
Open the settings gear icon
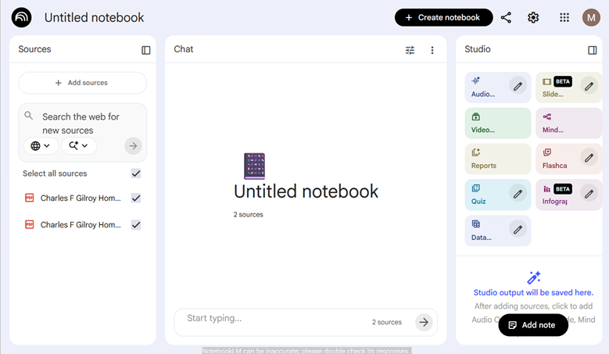[x=533, y=17]
